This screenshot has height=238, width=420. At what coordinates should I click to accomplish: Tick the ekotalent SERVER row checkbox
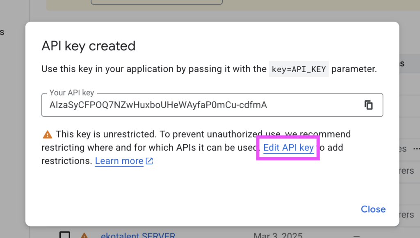(x=65, y=236)
